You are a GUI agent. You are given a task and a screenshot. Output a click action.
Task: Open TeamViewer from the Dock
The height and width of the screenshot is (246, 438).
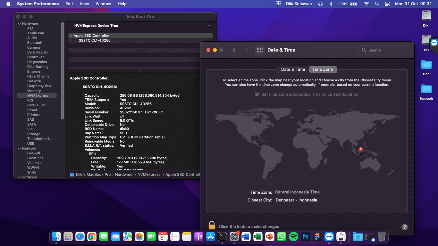pyautogui.click(x=329, y=237)
